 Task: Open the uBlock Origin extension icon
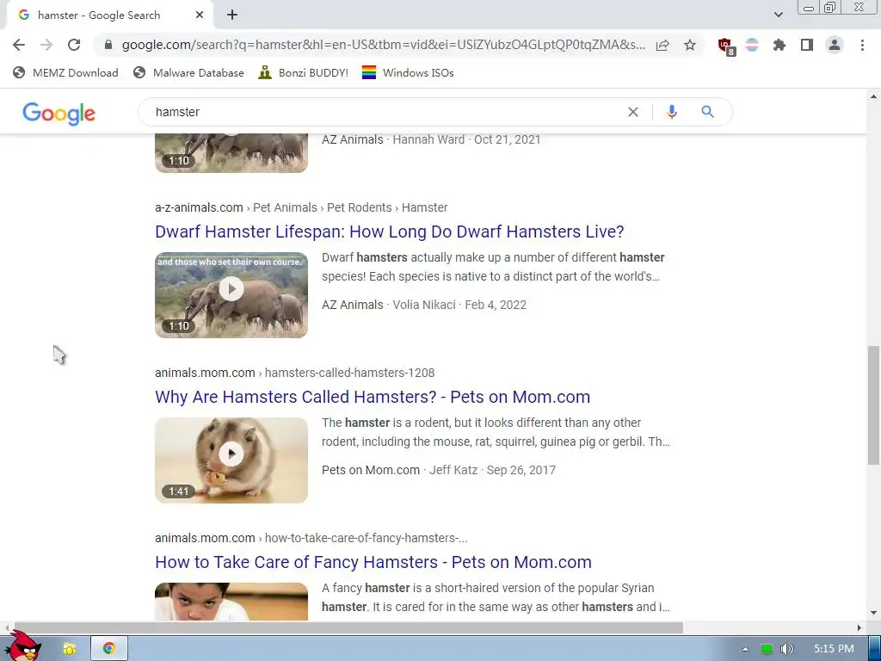tap(726, 46)
